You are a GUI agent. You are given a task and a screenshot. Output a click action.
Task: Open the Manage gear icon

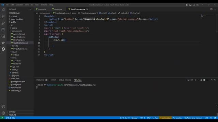tap(3, 113)
